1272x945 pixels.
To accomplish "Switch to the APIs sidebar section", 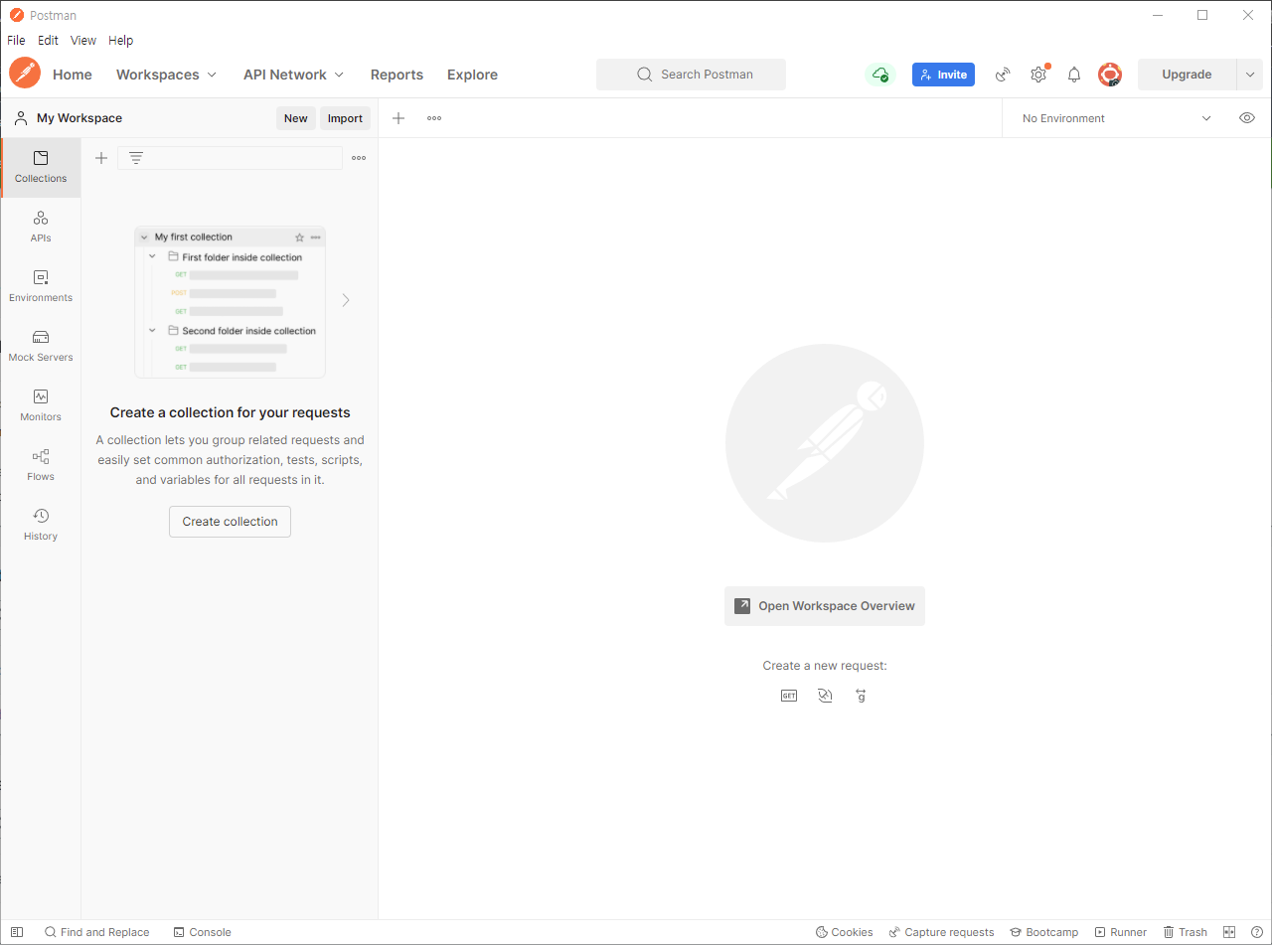I will point(41,227).
